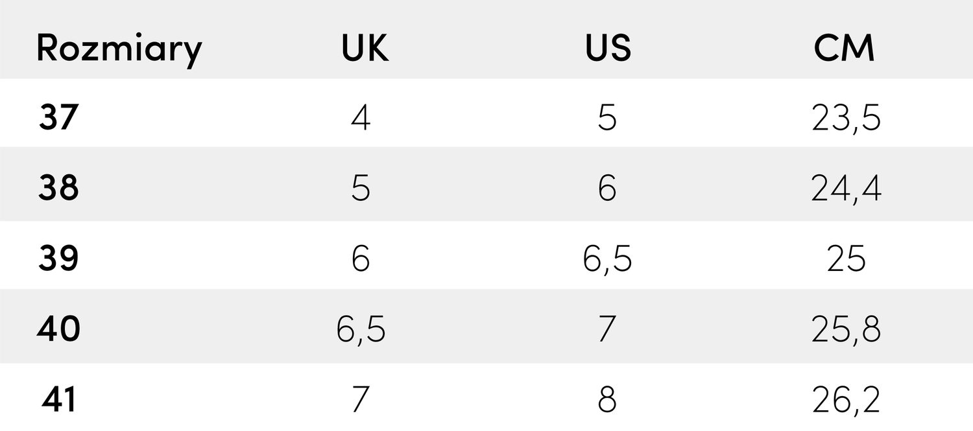Image resolution: width=973 pixels, height=431 pixels.
Task: Click UK value 5 in size 38 row
Action: tap(361, 189)
